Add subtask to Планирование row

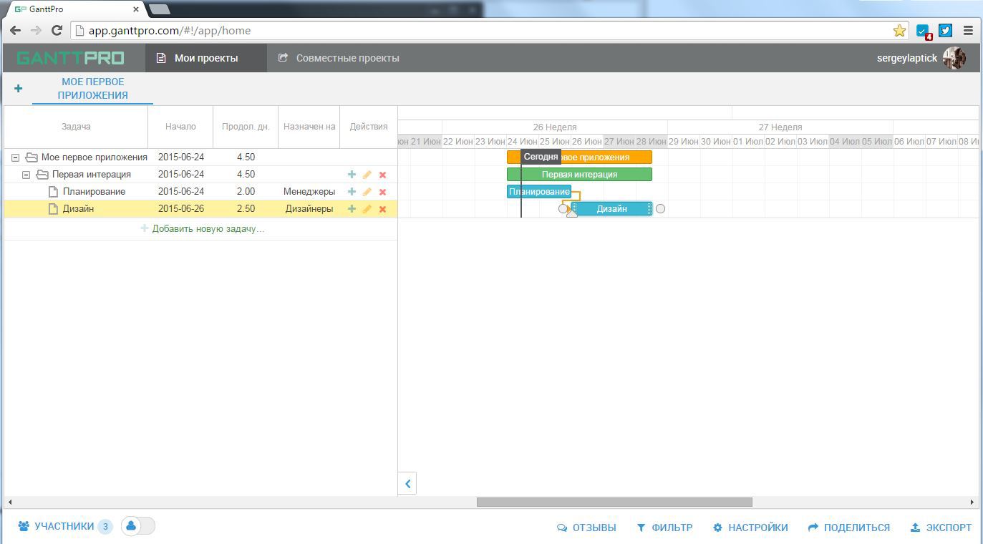(352, 191)
